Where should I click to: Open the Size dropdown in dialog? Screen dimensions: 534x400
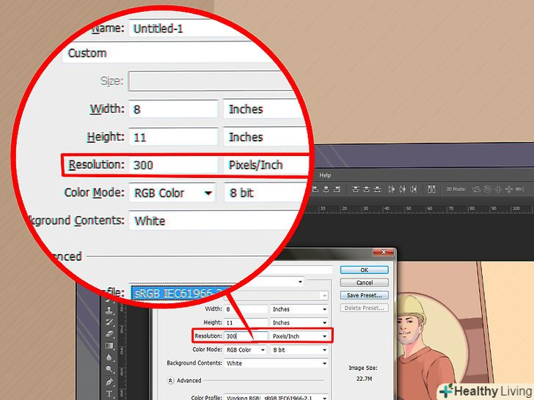pyautogui.click(x=324, y=295)
